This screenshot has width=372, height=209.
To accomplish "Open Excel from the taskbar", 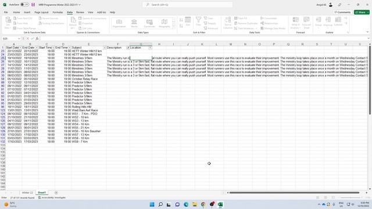I will 220,204.
